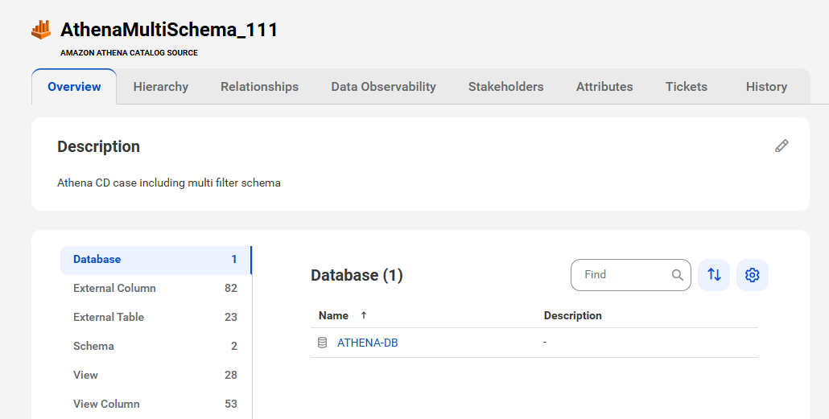829x419 pixels.
Task: Click the Database (1) heading
Action: 357,275
